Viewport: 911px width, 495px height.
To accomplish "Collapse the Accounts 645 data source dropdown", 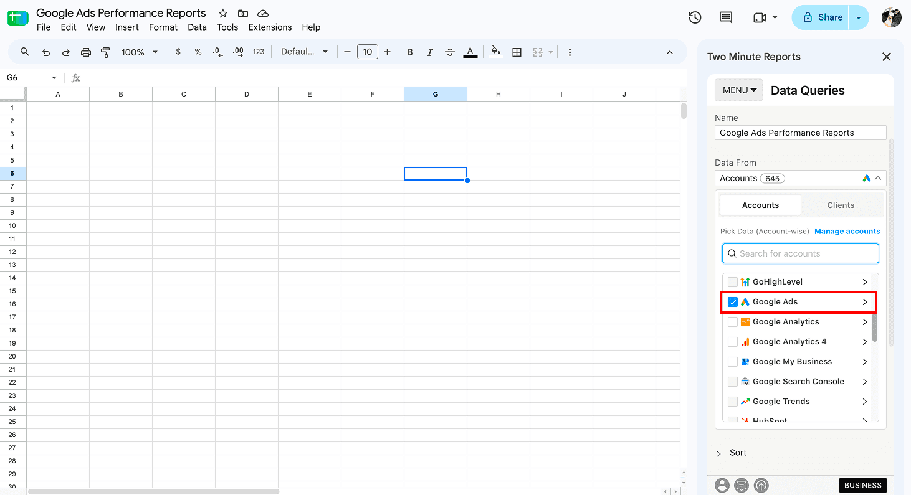I will [x=801, y=178].
